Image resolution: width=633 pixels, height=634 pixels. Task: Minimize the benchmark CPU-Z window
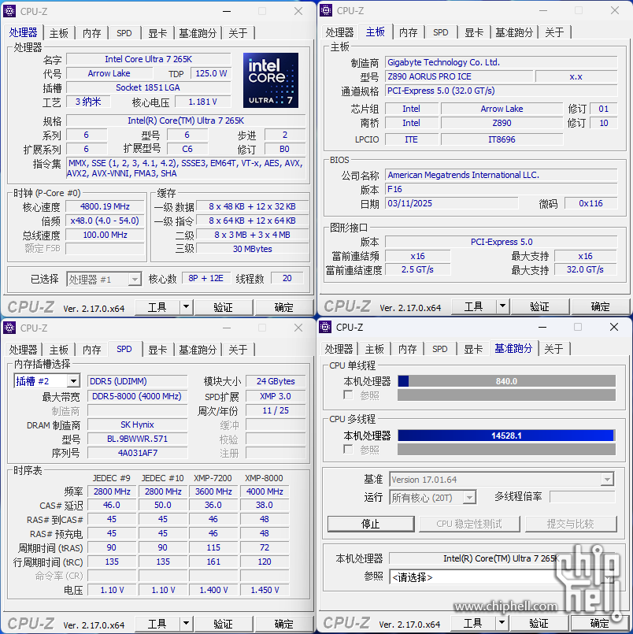tap(542, 327)
